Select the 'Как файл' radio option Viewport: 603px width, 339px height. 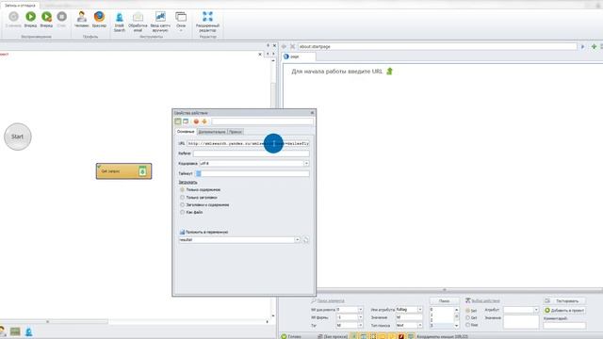click(182, 212)
